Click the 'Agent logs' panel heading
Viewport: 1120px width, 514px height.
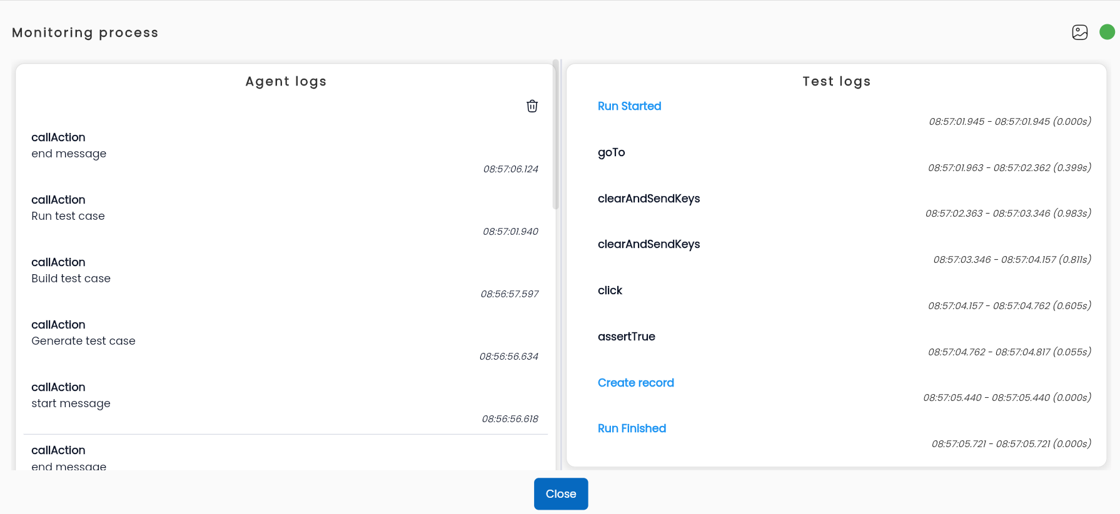286,81
